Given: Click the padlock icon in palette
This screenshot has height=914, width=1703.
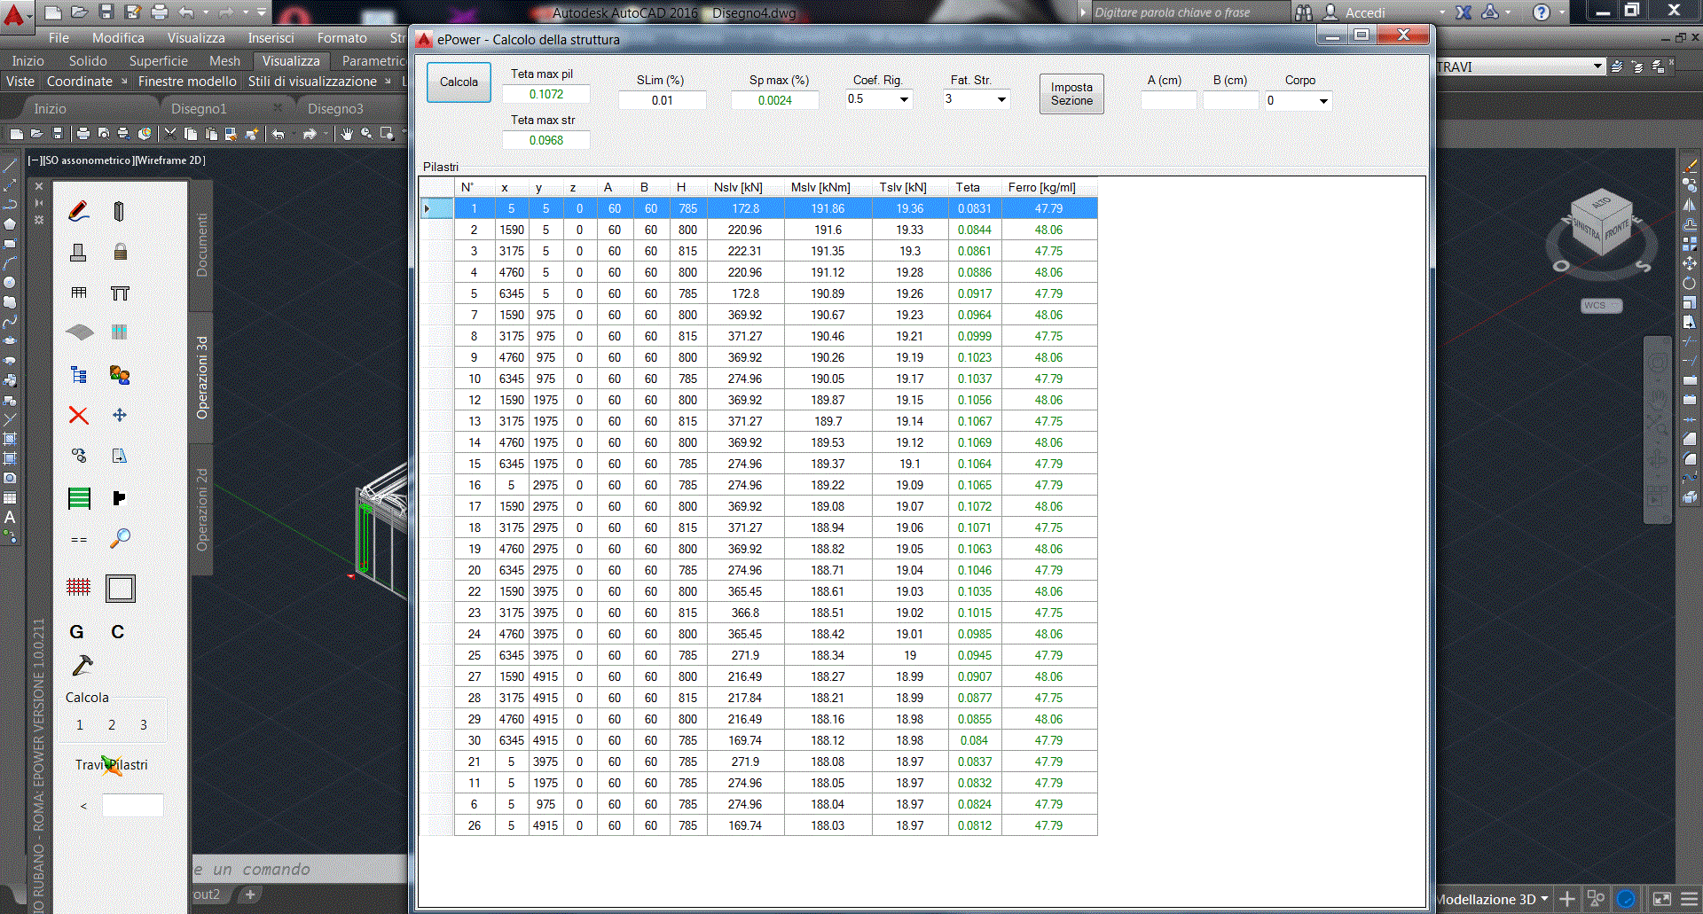Looking at the screenshot, I should click(120, 252).
